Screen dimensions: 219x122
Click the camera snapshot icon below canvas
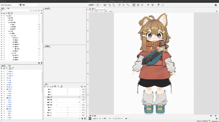pos(90,116)
